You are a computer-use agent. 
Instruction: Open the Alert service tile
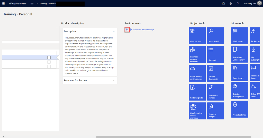coord(197,36)
